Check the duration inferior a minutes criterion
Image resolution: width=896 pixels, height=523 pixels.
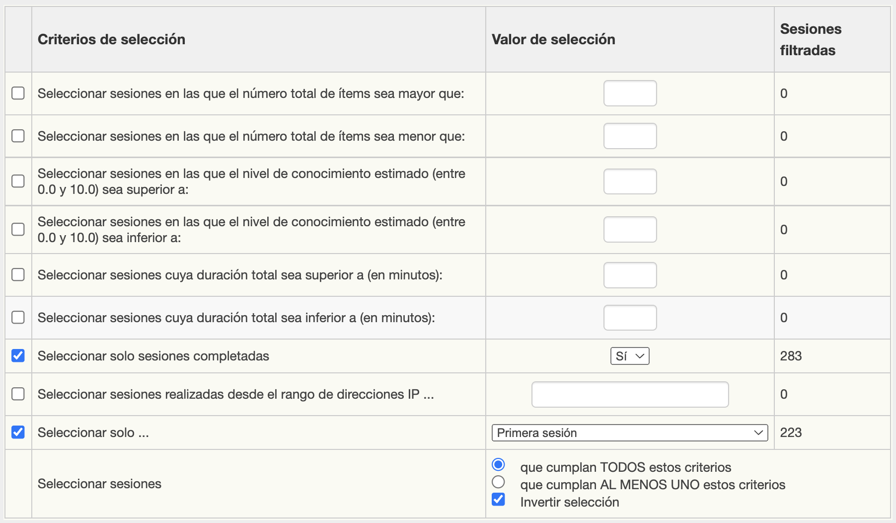18,318
